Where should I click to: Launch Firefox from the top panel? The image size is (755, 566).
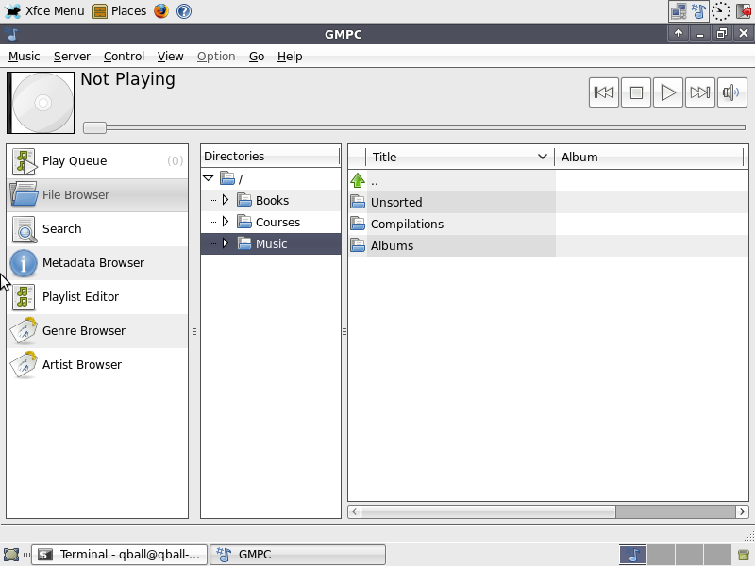(x=161, y=10)
